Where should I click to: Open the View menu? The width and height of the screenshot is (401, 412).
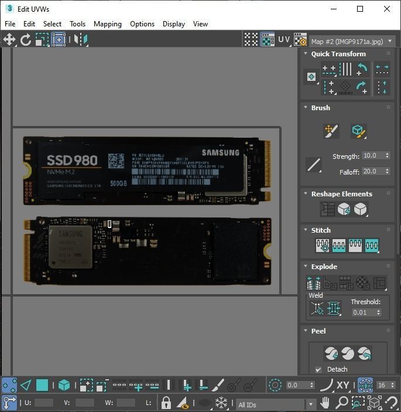point(200,24)
